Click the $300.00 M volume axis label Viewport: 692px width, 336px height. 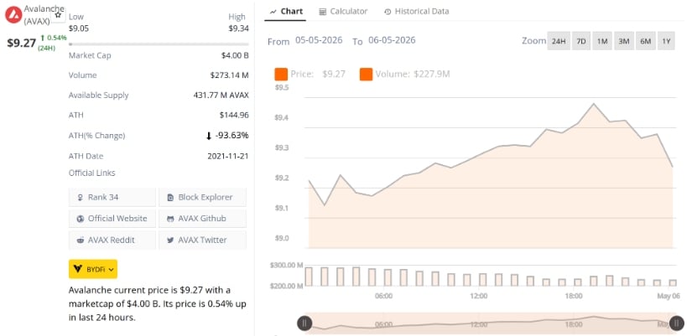pyautogui.click(x=286, y=266)
